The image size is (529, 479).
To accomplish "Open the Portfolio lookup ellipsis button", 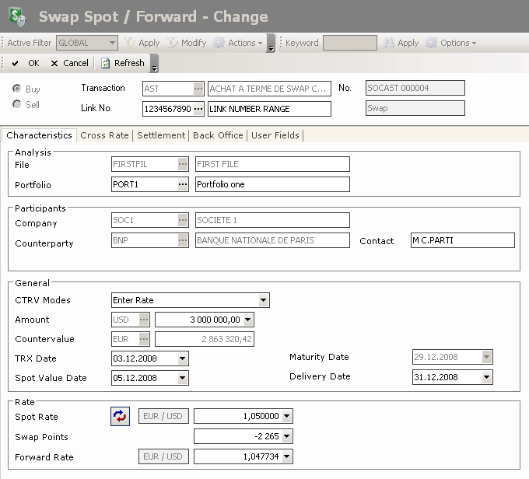I will pyautogui.click(x=183, y=184).
